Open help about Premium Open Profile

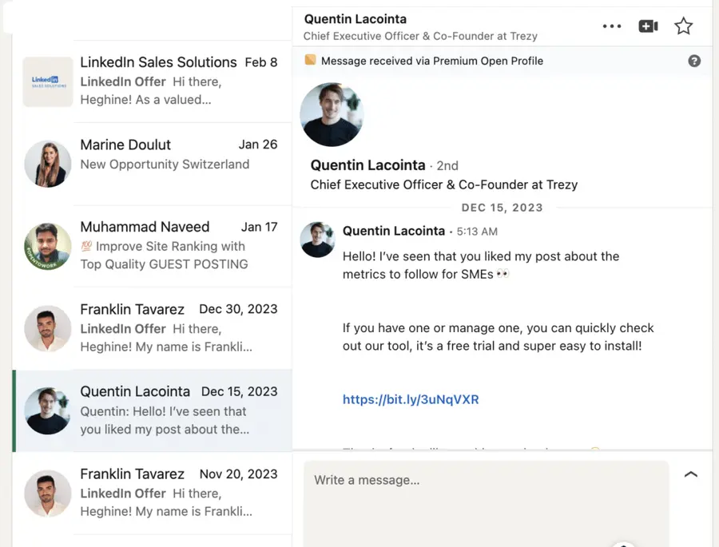coord(694,61)
